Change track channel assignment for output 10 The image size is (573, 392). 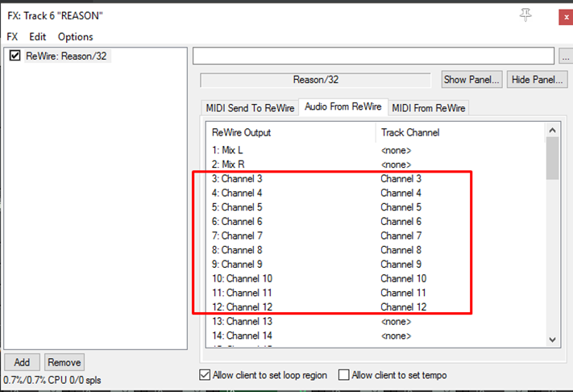point(404,278)
